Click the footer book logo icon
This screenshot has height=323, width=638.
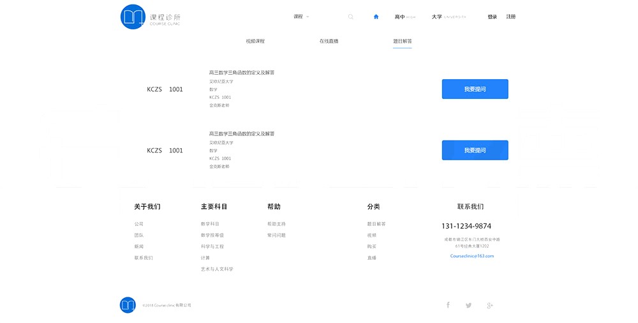tap(128, 304)
